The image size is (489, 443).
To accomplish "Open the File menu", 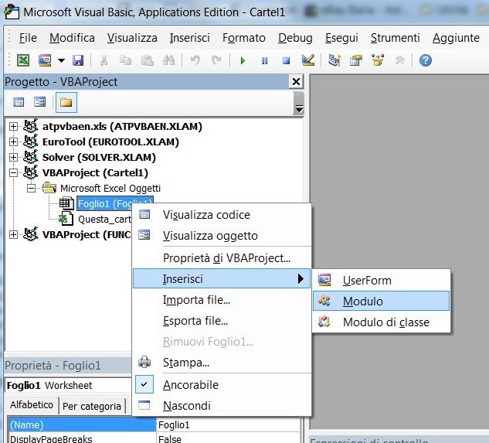I will click(28, 38).
